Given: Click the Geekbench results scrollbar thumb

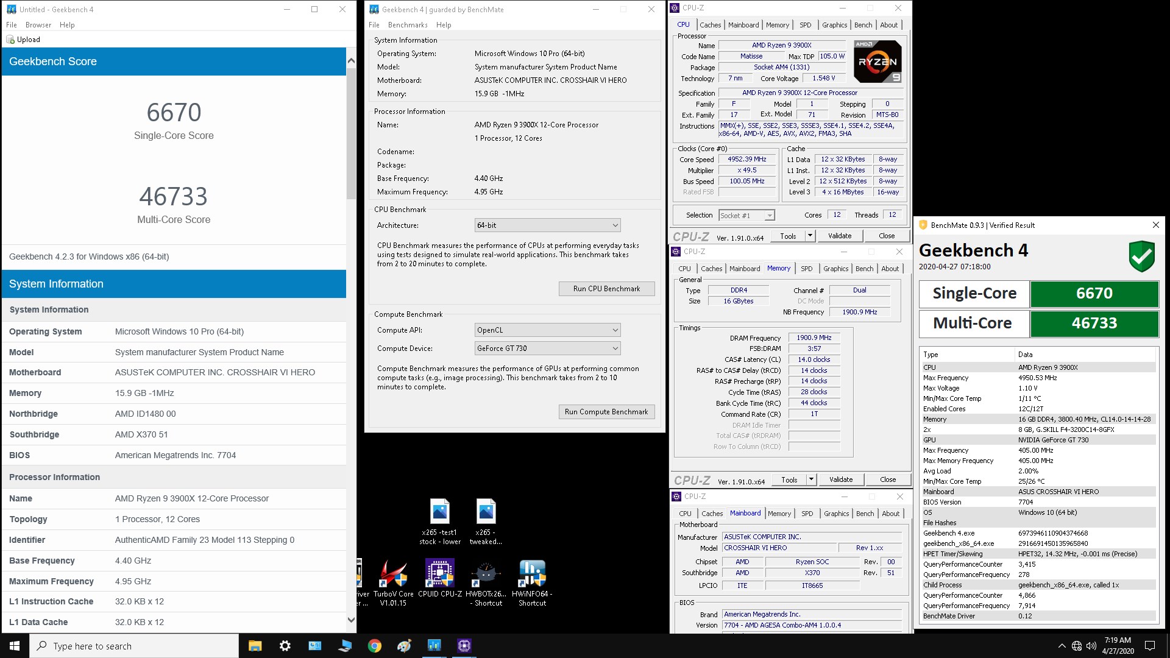Looking at the screenshot, I should point(351,133).
